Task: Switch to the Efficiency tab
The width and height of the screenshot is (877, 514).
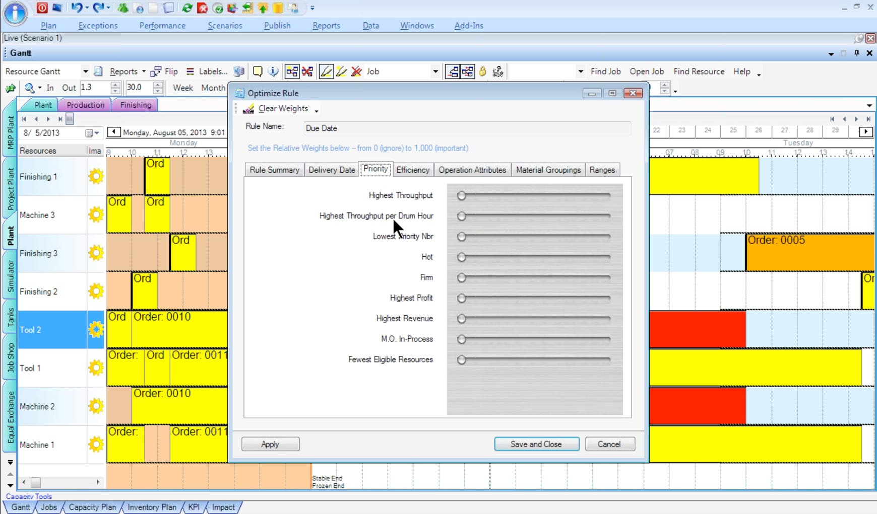Action: click(x=413, y=170)
